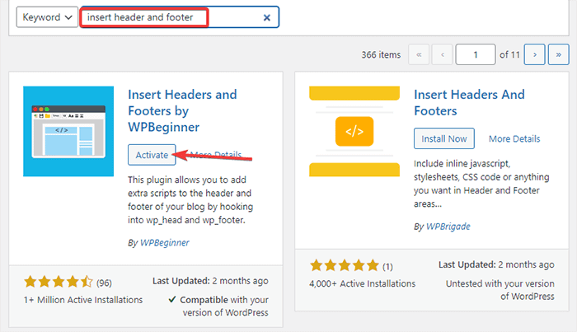The width and height of the screenshot is (577, 332).
Task: Click the 366 items count label
Action: point(380,54)
